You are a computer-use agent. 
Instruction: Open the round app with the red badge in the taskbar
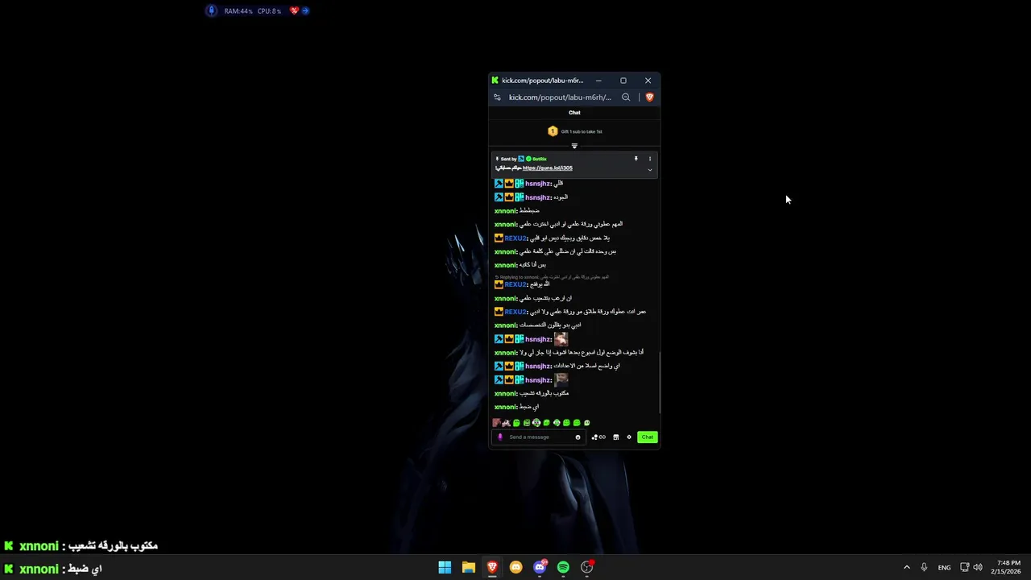coord(587,567)
